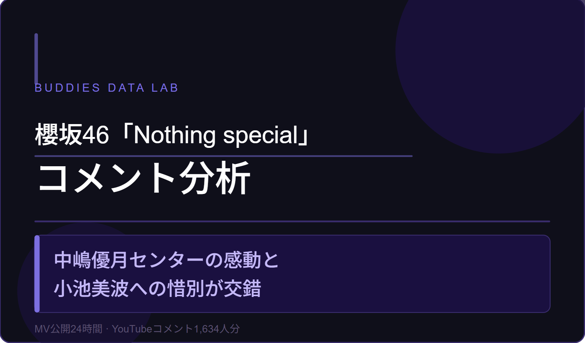Click the MV公開24時間 footer text
The image size is (585, 343).
pos(68,329)
